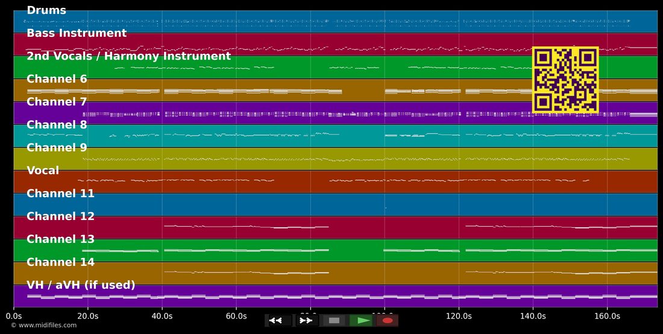
Task: Click the 60.0s time axis label
Action: pyautogui.click(x=236, y=317)
